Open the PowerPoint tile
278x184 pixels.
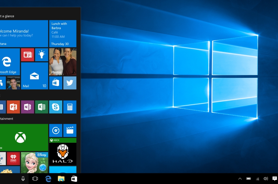pyautogui.click(x=13, y=107)
